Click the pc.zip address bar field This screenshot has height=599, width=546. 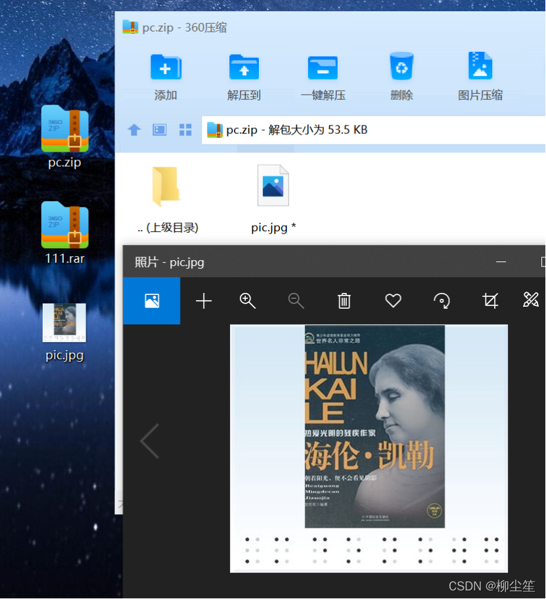point(373,130)
